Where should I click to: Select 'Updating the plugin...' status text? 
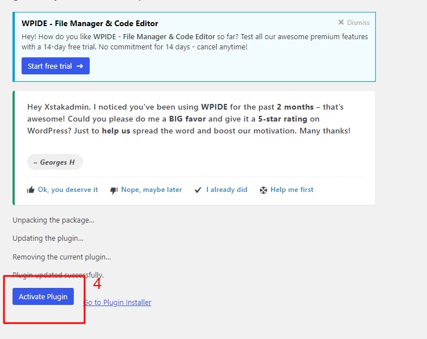(x=48, y=238)
